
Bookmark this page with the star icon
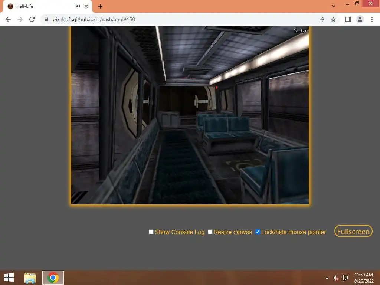(x=333, y=19)
